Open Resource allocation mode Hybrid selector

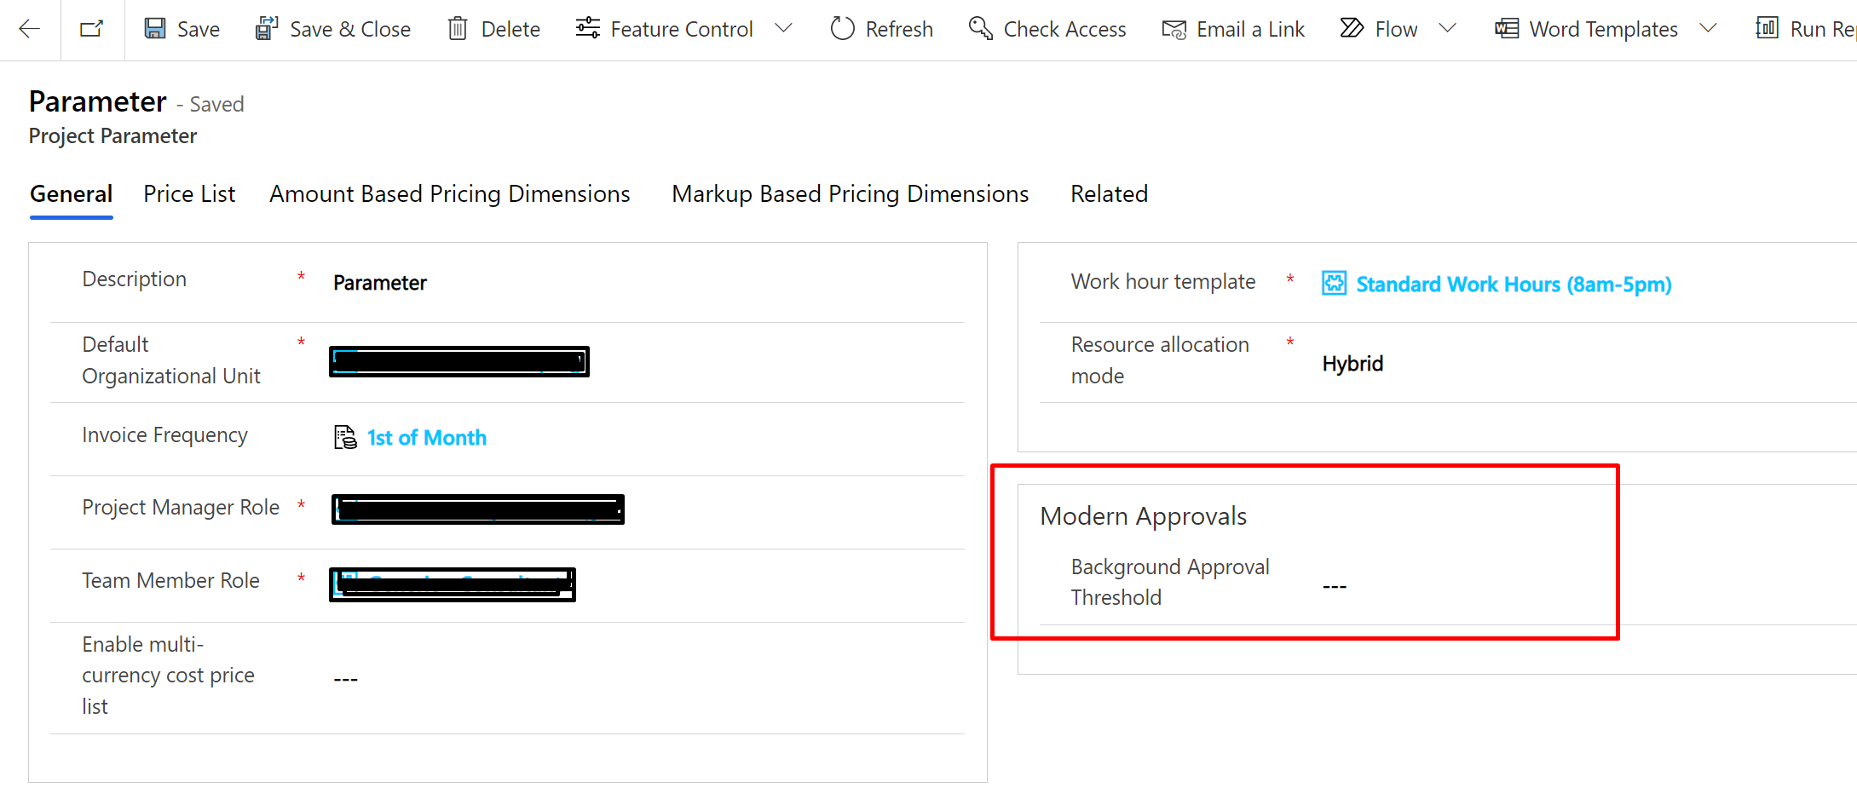pos(1352,364)
